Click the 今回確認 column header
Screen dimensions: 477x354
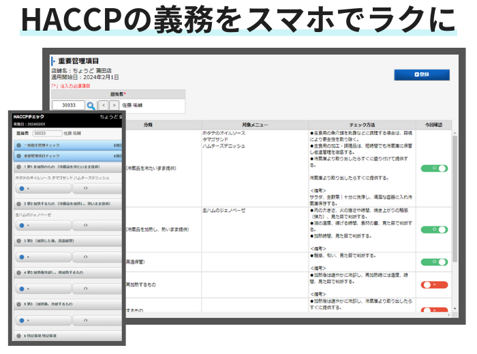pos(433,125)
